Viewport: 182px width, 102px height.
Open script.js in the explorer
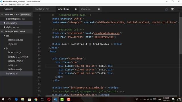coord(13,65)
